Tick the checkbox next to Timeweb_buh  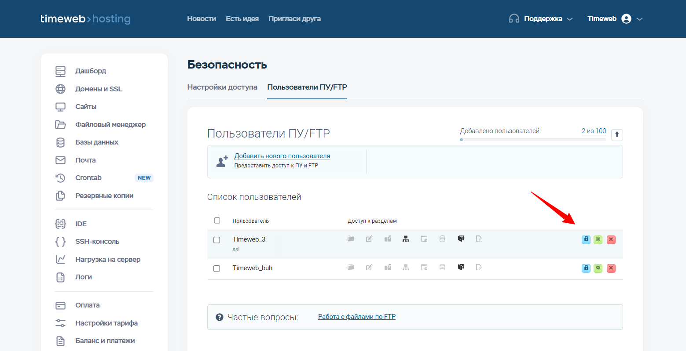(216, 268)
